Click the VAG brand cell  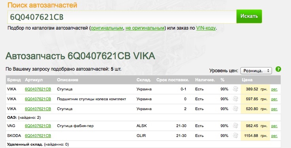point(11,126)
